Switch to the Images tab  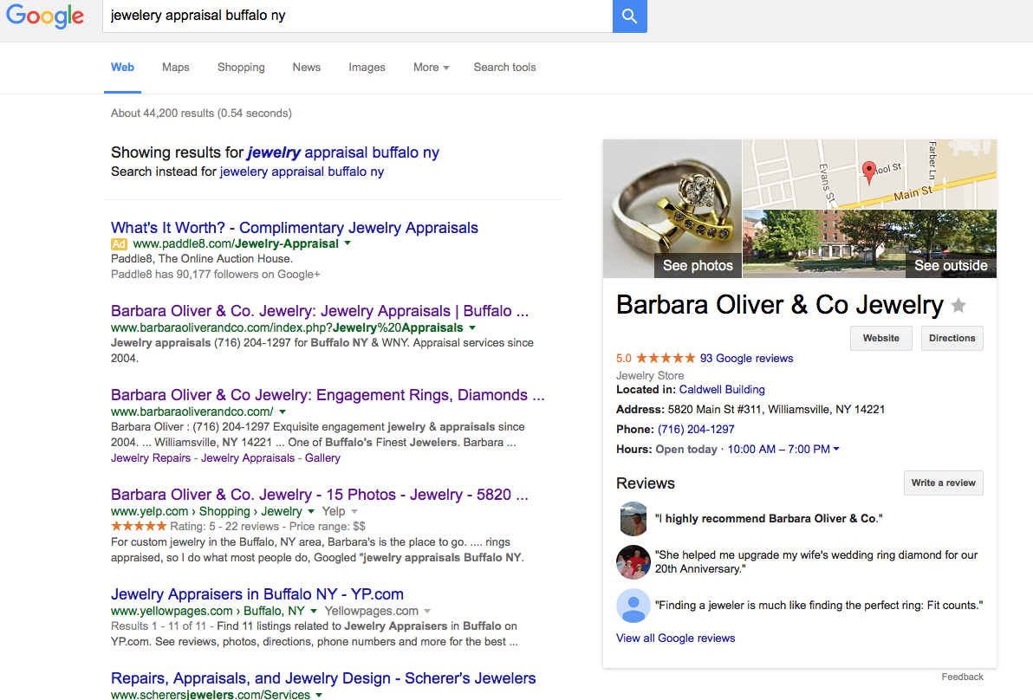(x=367, y=68)
